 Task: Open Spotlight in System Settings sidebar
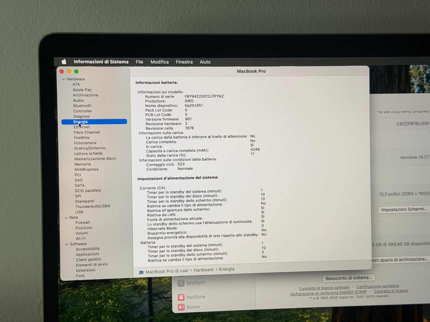pos(192,283)
